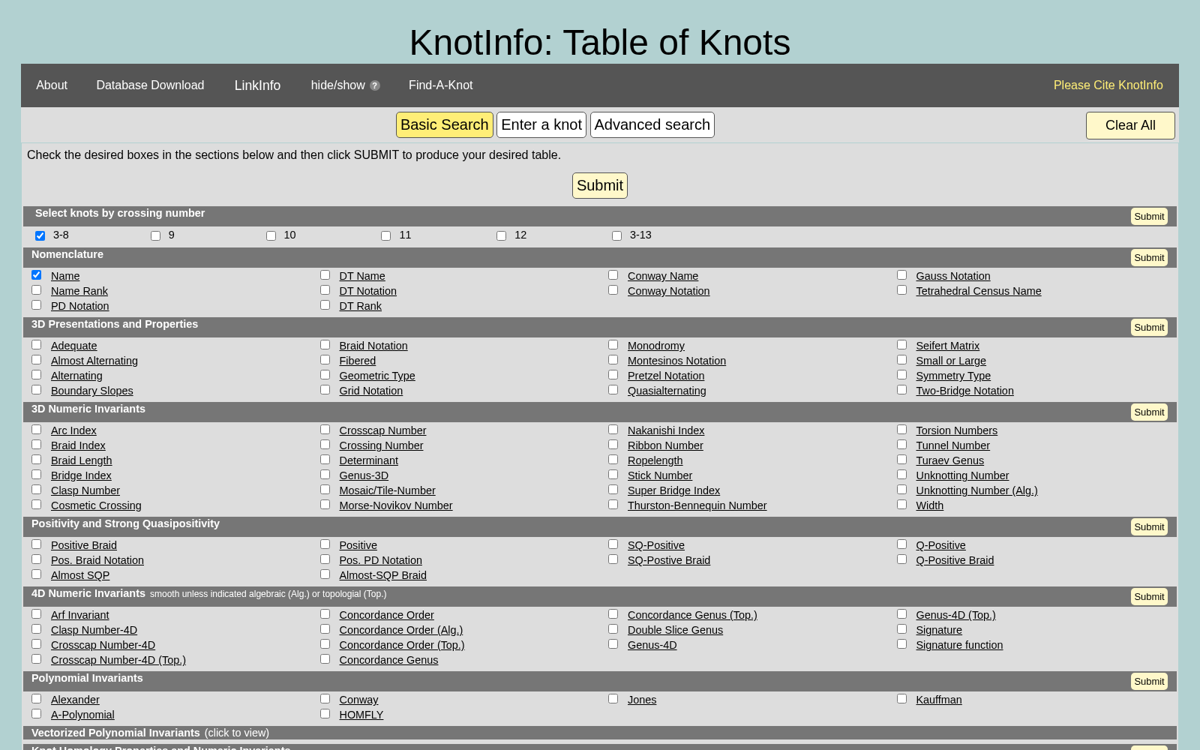Click Submit in Polynomial Invariants header
Viewport: 1200px width, 750px height.
coord(1149,682)
